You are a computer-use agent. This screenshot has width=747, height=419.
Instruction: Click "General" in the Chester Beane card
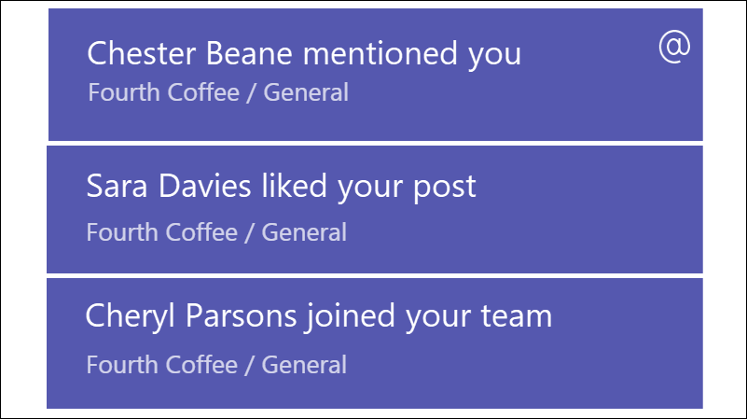[306, 92]
